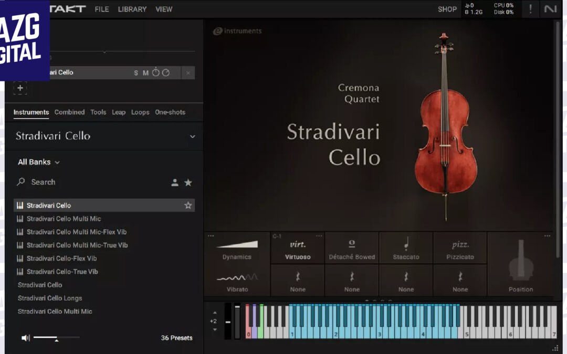This screenshot has width=567, height=354.
Task: Select the Staccato articulation
Action: 406,249
